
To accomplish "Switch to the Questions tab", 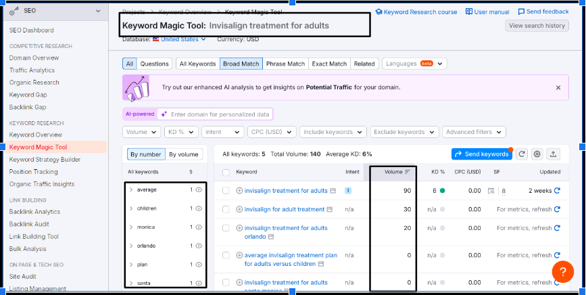I will point(154,64).
